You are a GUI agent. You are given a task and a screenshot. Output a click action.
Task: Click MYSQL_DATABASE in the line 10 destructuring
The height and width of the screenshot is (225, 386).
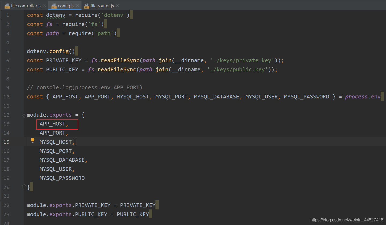217,97
